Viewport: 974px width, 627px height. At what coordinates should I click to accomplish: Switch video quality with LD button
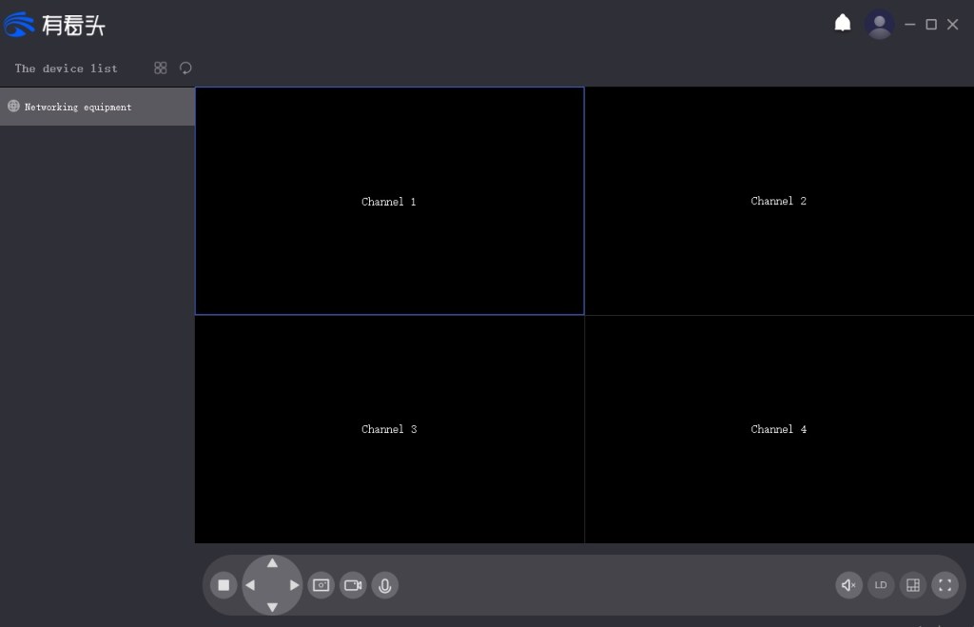pyautogui.click(x=881, y=585)
